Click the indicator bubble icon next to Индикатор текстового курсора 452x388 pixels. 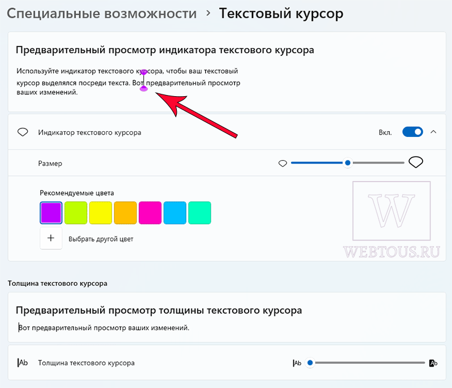click(23, 132)
